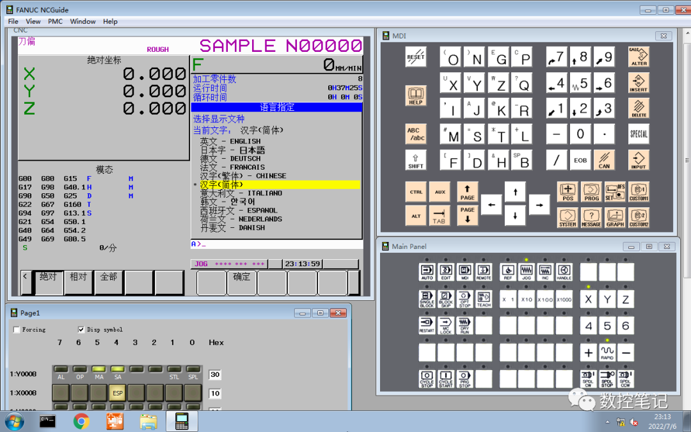Select ENGLISH in language list
This screenshot has height=432, width=691.
click(x=230, y=141)
